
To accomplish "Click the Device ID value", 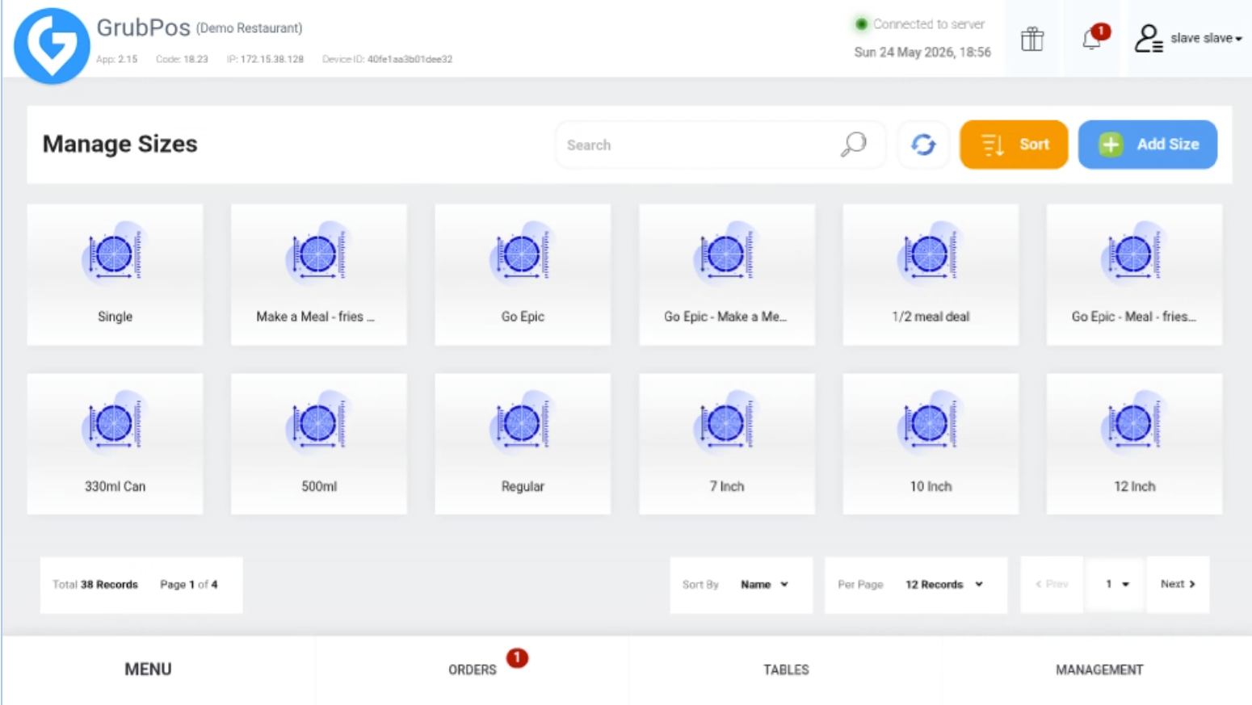I will [410, 59].
